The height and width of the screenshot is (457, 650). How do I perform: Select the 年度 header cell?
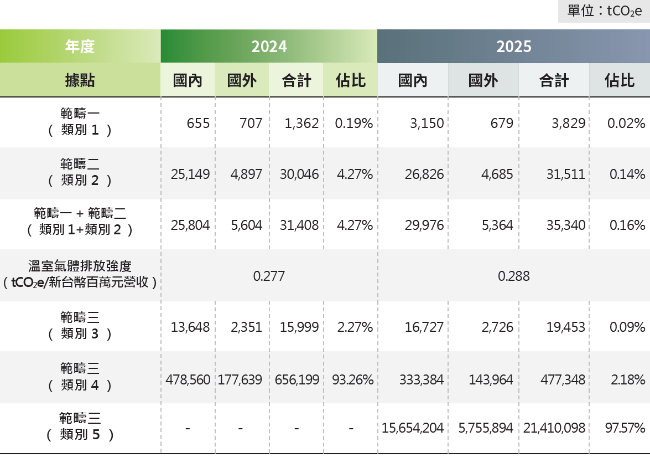tap(80, 46)
